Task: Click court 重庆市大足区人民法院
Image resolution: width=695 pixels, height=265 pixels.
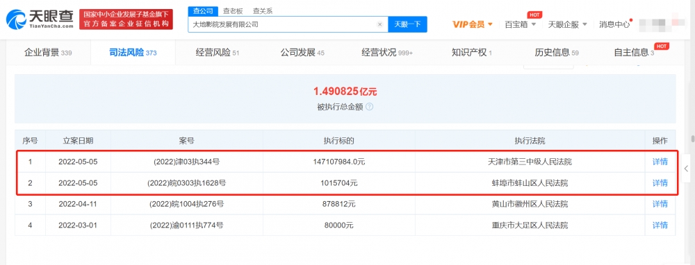Action: (x=530, y=225)
